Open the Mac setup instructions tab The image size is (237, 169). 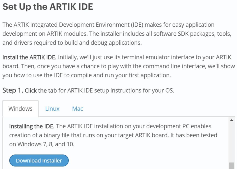tap(77, 109)
